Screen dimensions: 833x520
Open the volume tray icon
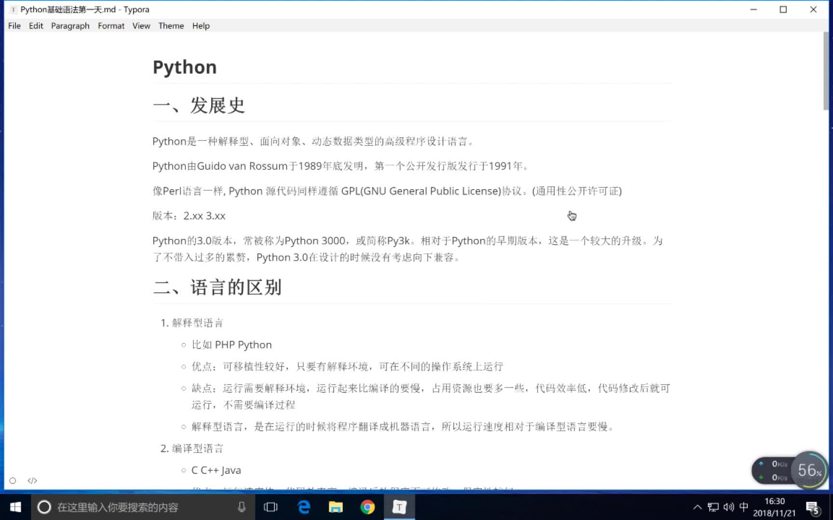coord(728,507)
